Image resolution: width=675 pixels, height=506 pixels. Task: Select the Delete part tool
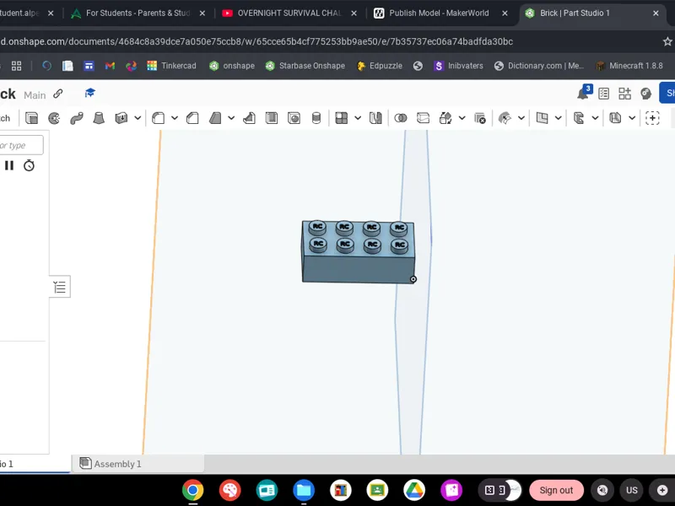[x=480, y=118]
